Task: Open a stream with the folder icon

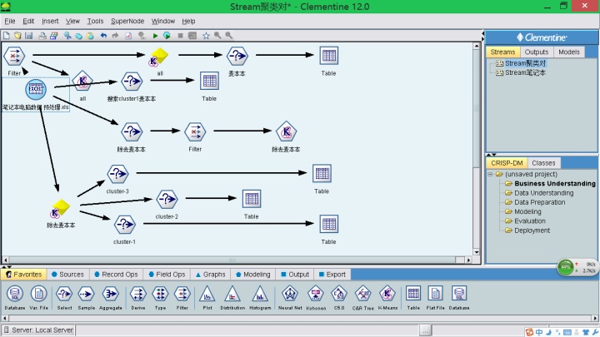Action: [x=17, y=36]
